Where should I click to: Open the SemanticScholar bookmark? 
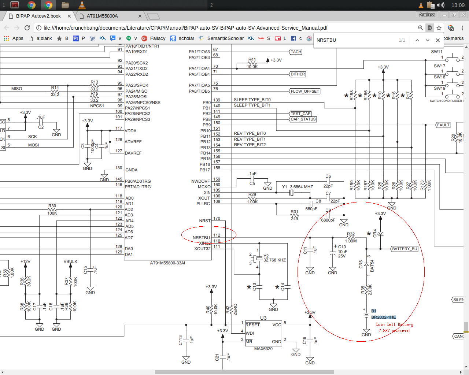point(221,38)
